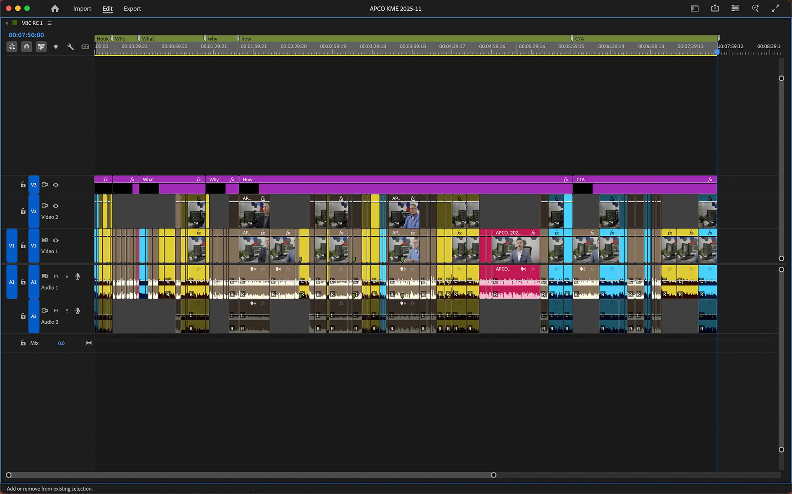Close the VBC RC 1 sequence tab
792x494 pixels.
point(6,23)
